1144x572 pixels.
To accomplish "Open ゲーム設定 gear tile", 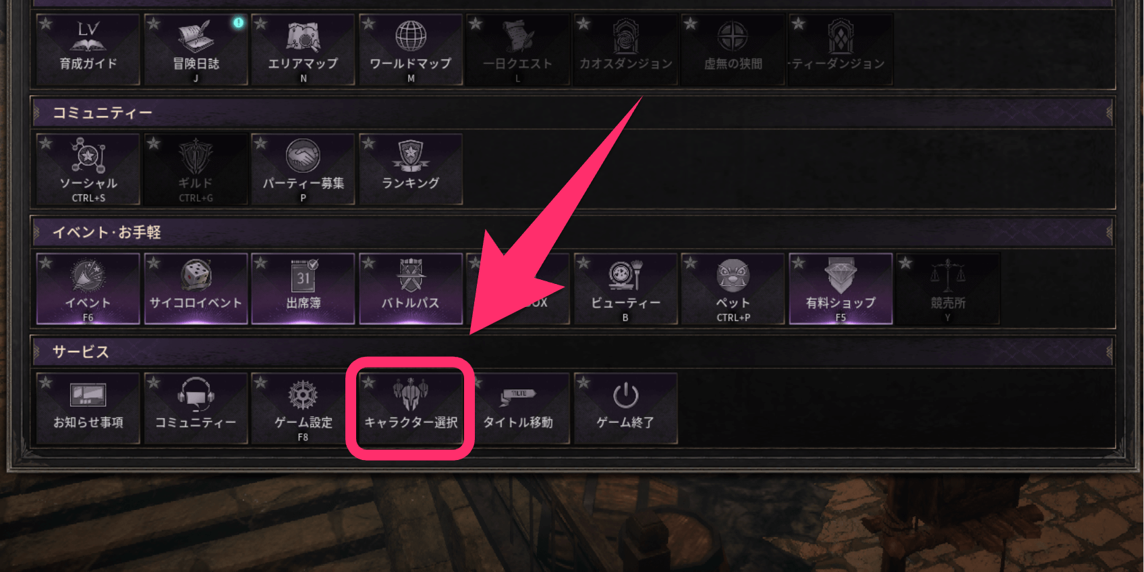I will pos(303,407).
